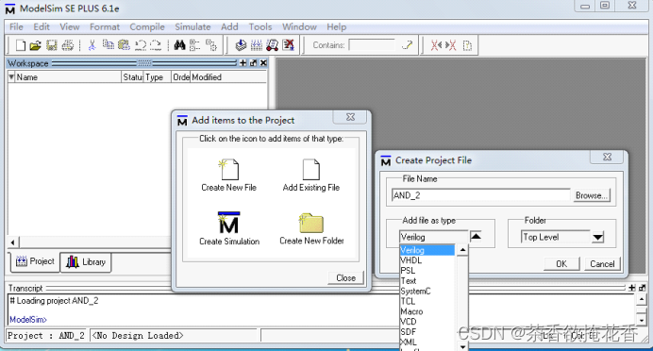This screenshot has width=653, height=351.
Task: Choose Macro from the file type list
Action: (x=427, y=311)
